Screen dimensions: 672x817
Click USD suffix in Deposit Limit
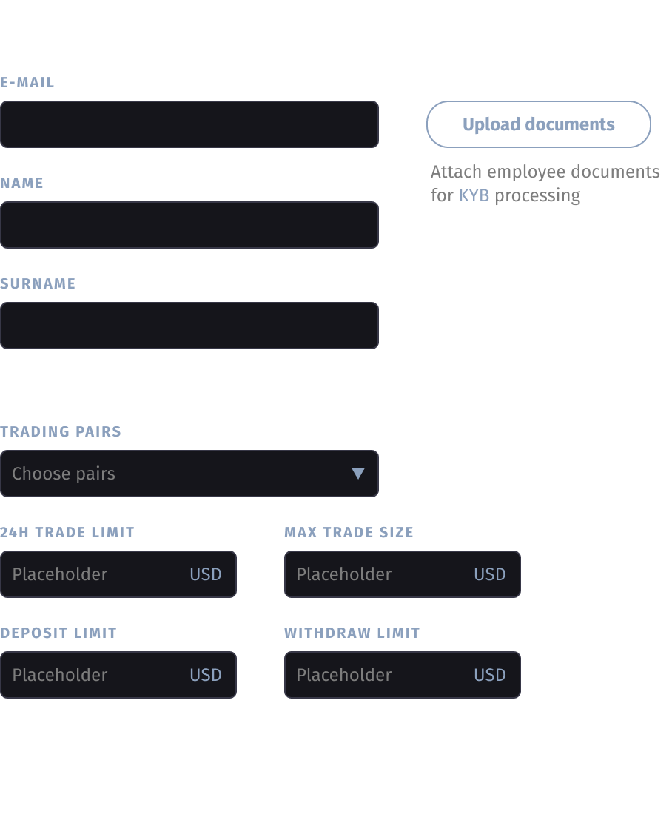pos(206,675)
